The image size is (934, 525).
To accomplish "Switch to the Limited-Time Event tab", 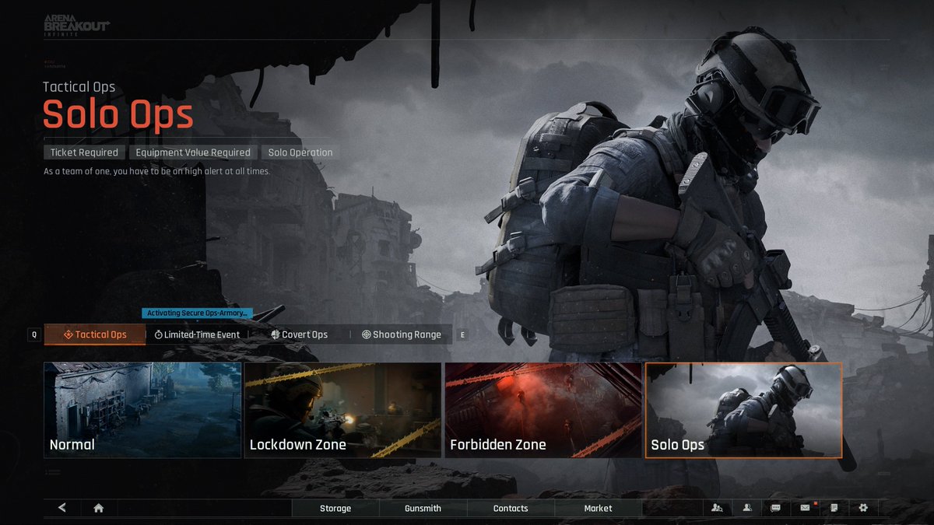I will coord(197,334).
